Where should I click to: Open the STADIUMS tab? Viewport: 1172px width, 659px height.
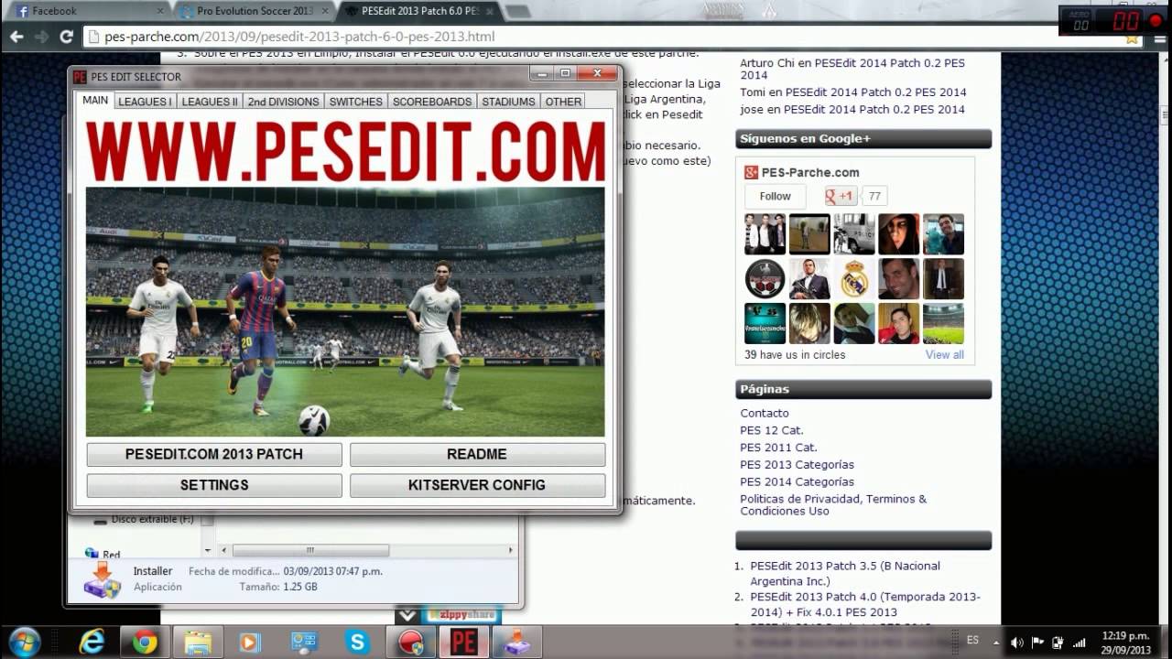tap(508, 102)
